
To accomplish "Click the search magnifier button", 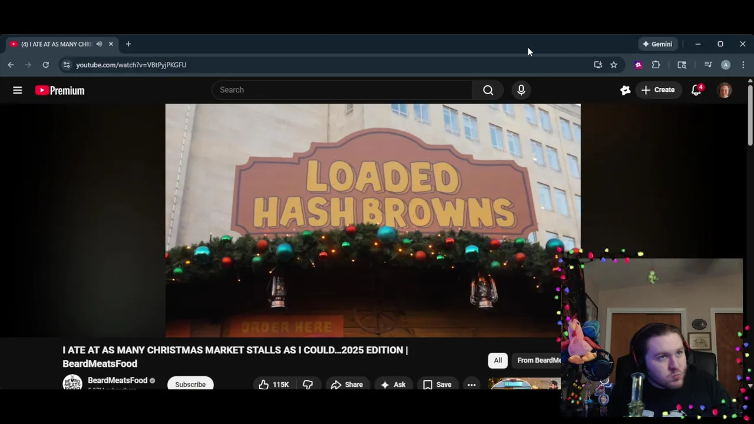I will tap(488, 90).
